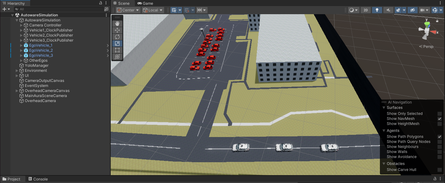Toggle hidden objects visibility eye icon
This screenshot has height=183, width=445.
[413, 10]
